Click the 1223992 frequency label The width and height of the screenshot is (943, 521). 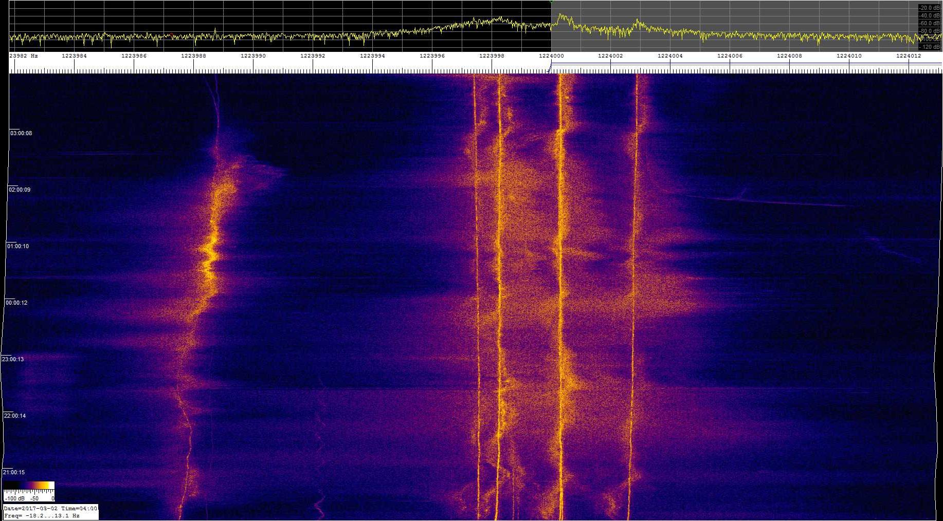pyautogui.click(x=313, y=55)
